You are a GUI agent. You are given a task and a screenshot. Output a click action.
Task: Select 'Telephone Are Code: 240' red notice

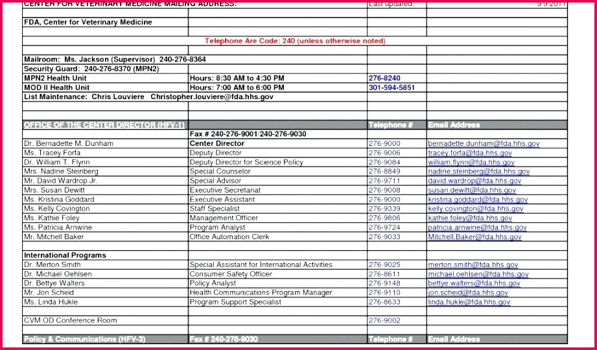tap(295, 41)
